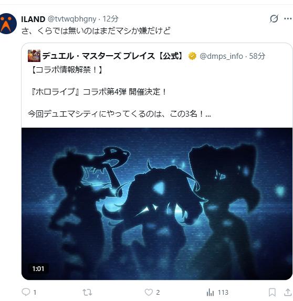Open the @dmps_info handle

click(x=221, y=56)
